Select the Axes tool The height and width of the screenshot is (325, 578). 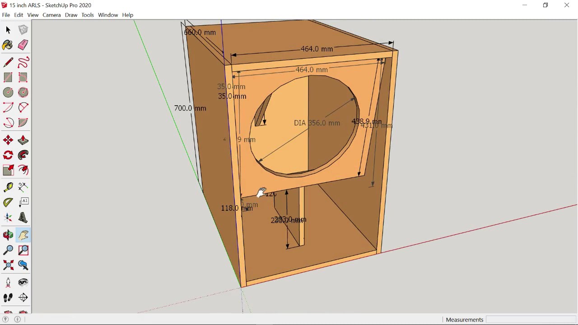(8, 218)
